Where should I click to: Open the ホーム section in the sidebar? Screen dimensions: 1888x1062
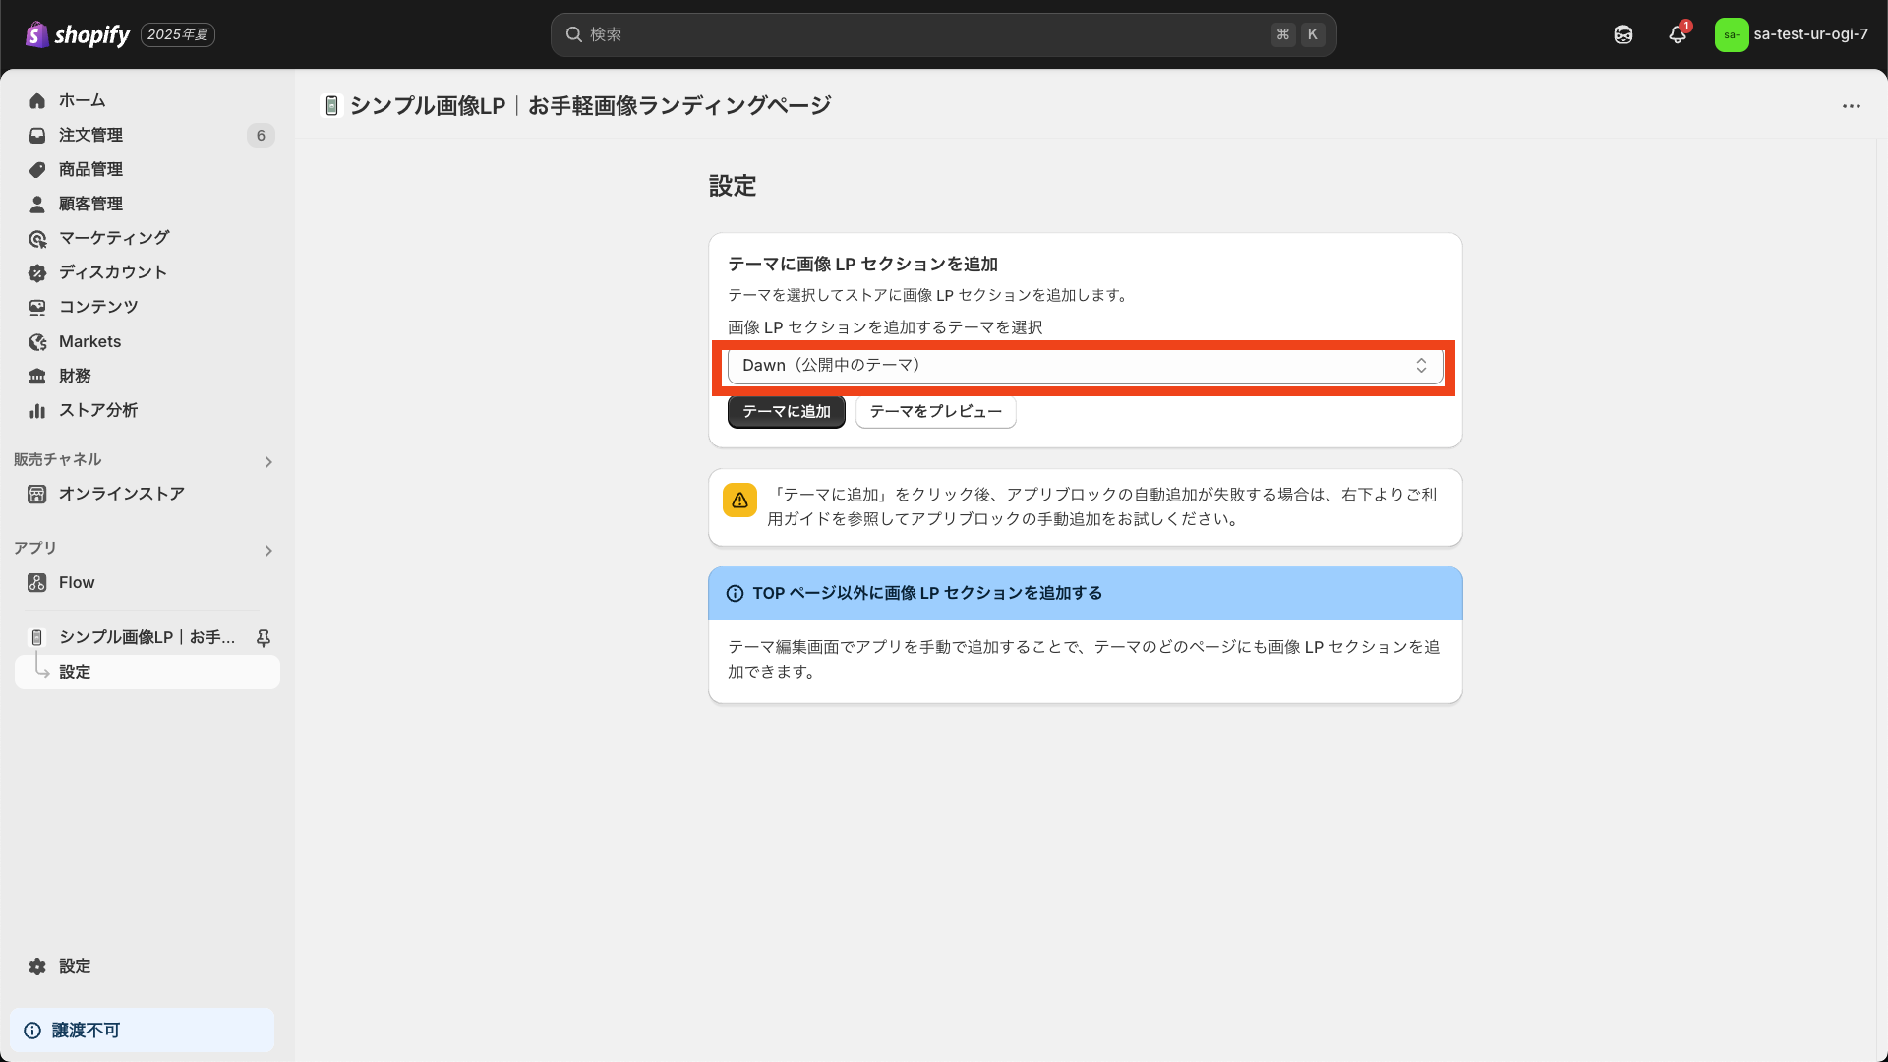[84, 100]
